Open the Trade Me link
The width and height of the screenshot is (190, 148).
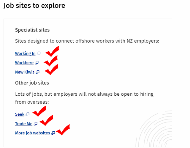(24, 124)
